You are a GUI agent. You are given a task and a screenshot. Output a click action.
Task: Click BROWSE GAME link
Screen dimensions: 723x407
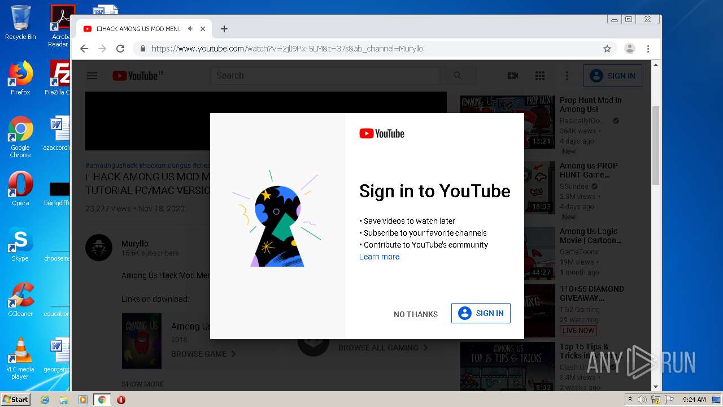tap(203, 354)
